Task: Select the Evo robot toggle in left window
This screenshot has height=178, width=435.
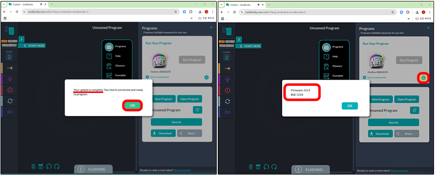Action: tap(4, 41)
